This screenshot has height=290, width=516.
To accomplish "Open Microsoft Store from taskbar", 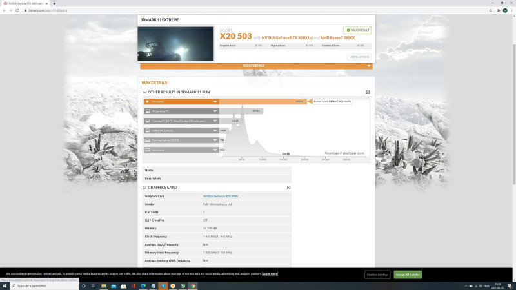I will tap(123, 286).
